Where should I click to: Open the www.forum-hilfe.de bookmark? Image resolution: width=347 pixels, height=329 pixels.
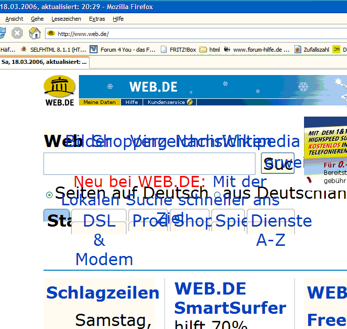click(257, 50)
